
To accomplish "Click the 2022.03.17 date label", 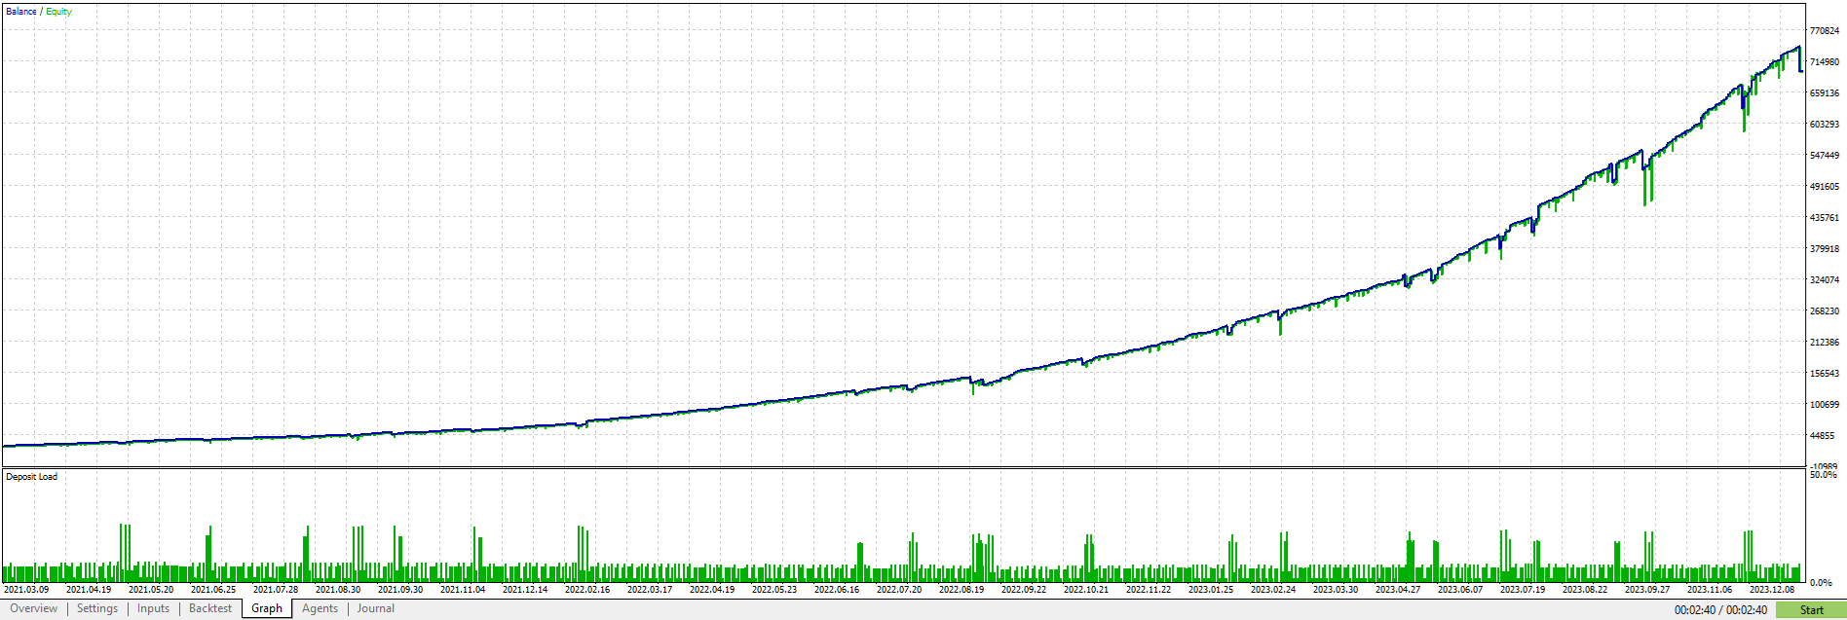I will point(650,589).
